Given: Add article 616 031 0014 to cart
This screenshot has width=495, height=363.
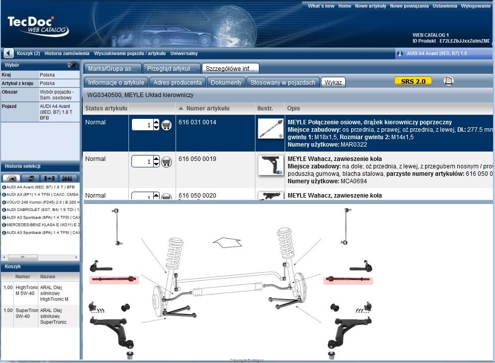Looking at the screenshot, I should pyautogui.click(x=166, y=125).
